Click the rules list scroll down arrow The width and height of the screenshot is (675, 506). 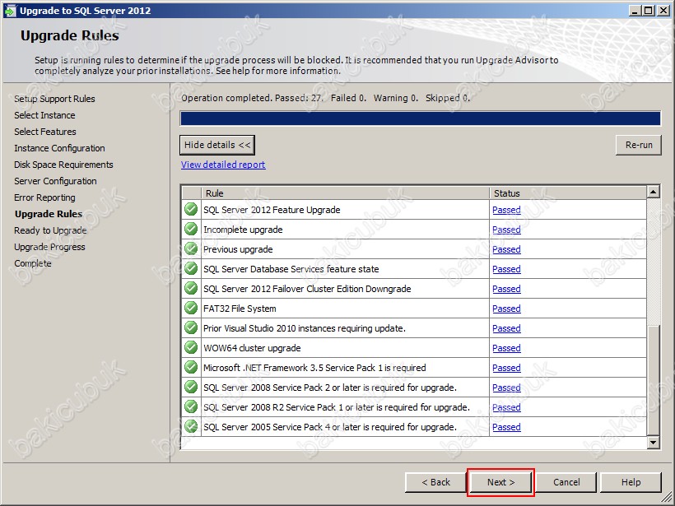(653, 443)
